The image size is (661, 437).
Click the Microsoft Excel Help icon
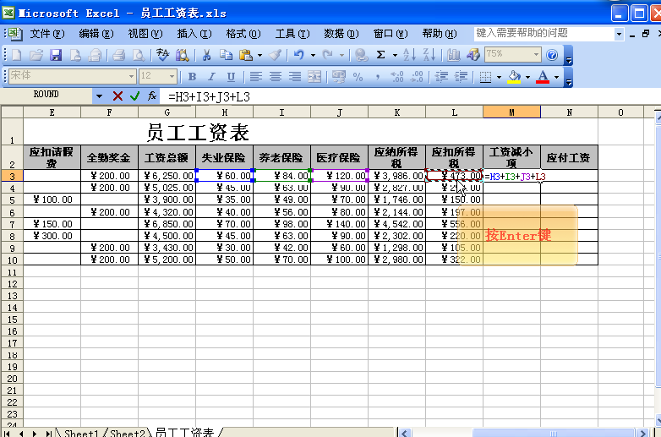click(x=552, y=55)
